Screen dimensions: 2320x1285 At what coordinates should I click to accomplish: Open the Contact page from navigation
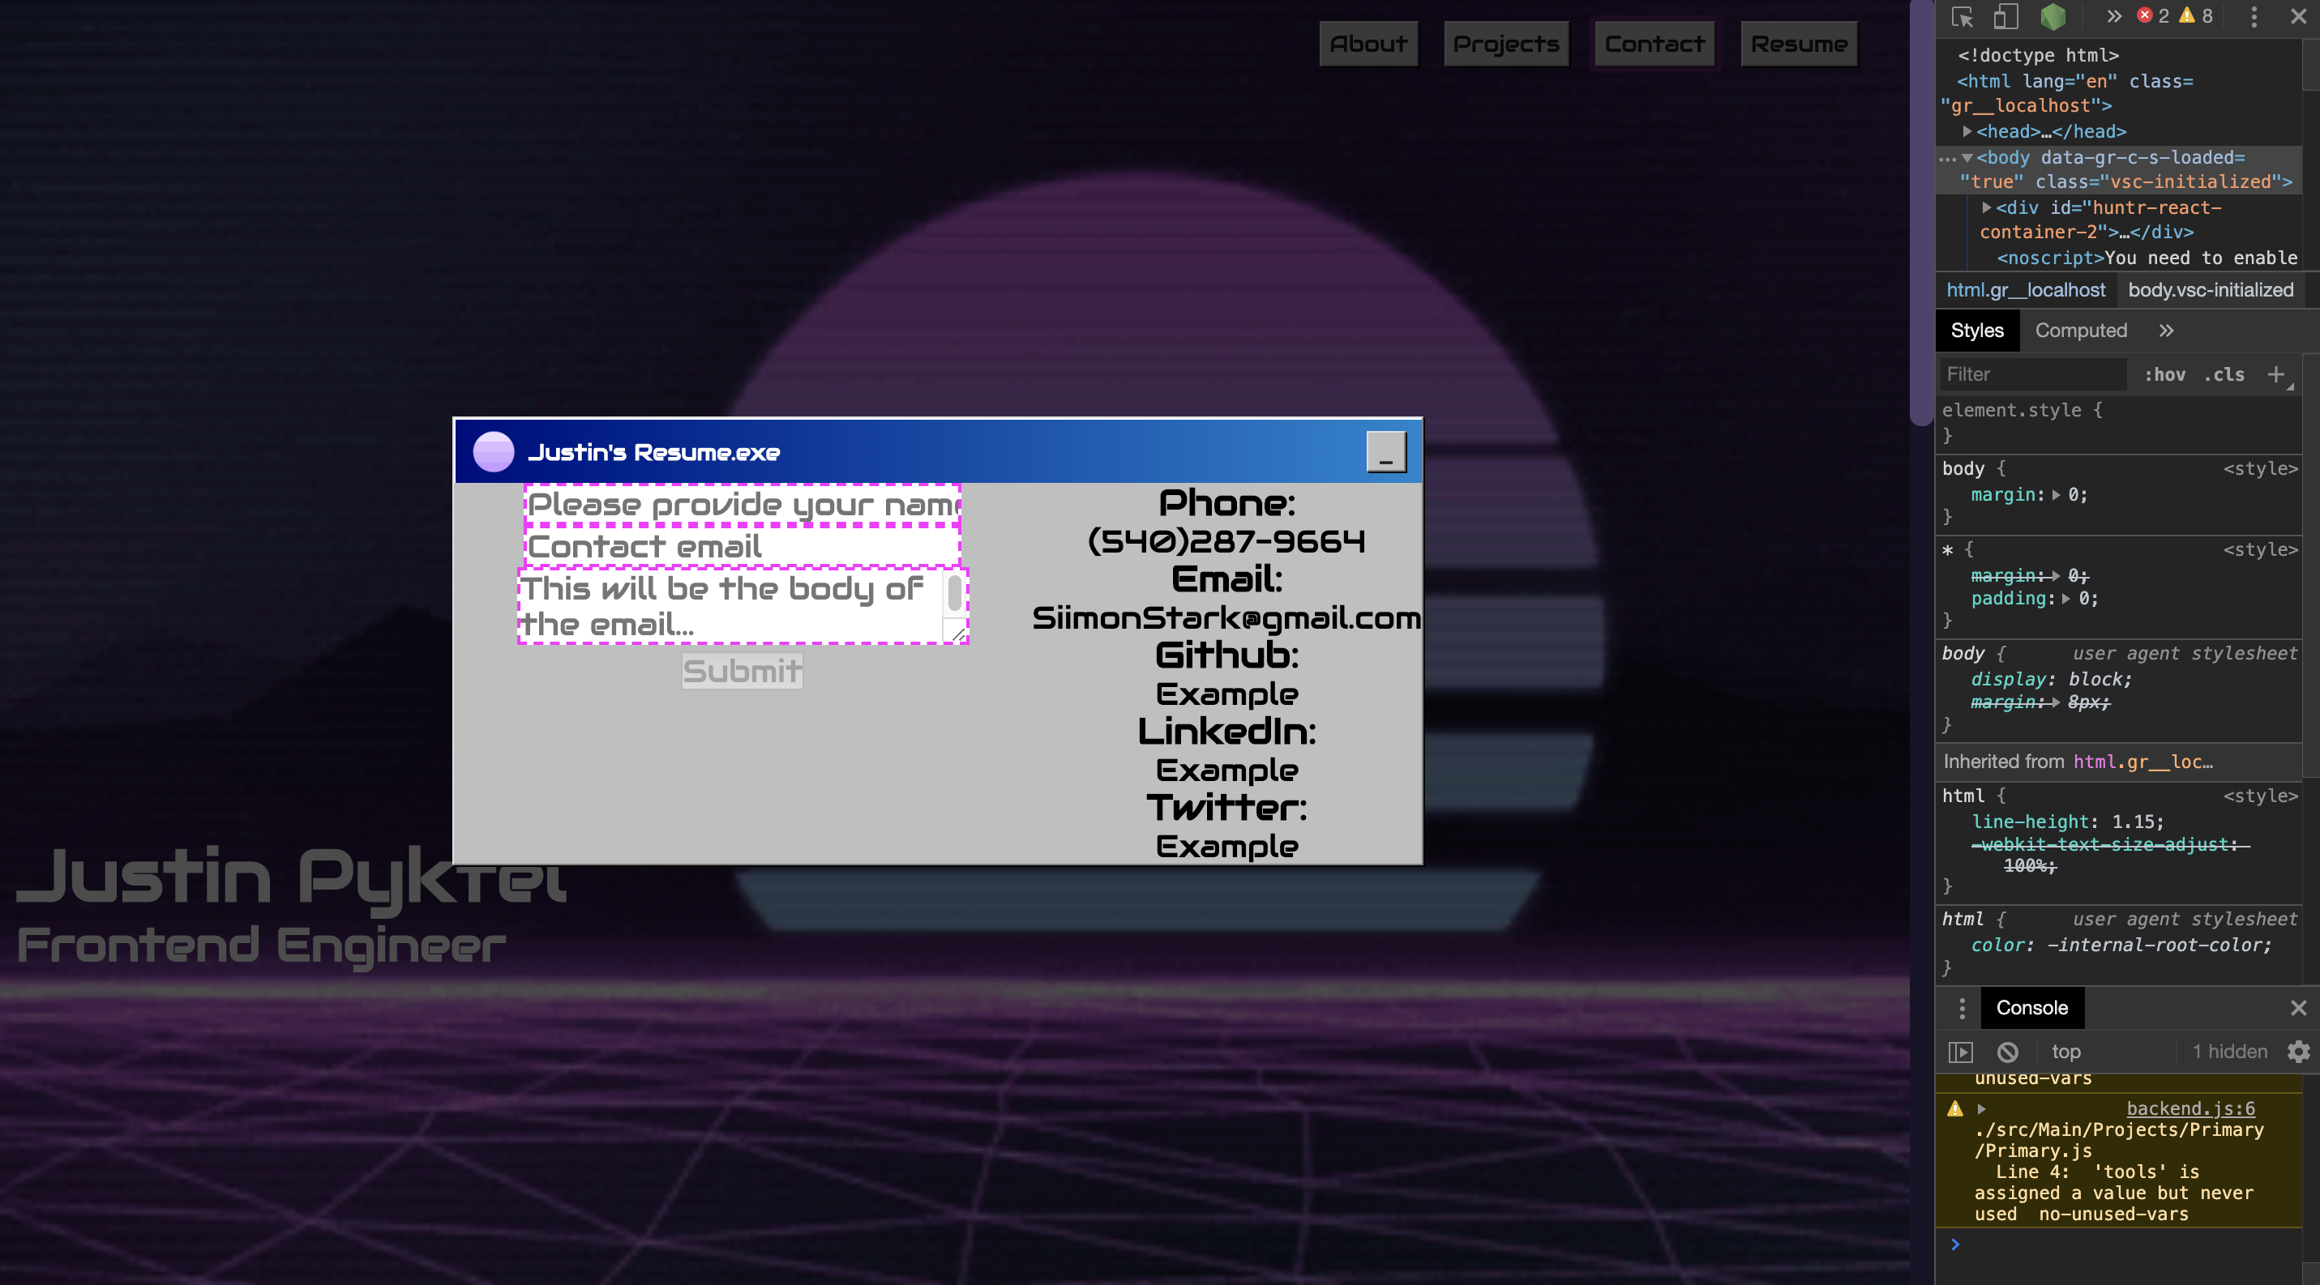point(1654,43)
